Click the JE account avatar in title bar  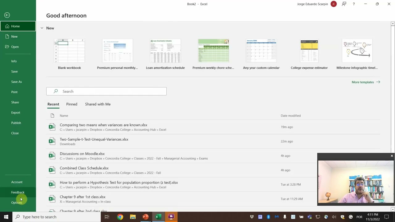(334, 4)
